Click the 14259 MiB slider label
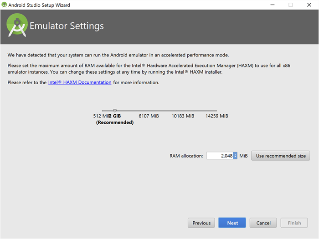 (216, 116)
